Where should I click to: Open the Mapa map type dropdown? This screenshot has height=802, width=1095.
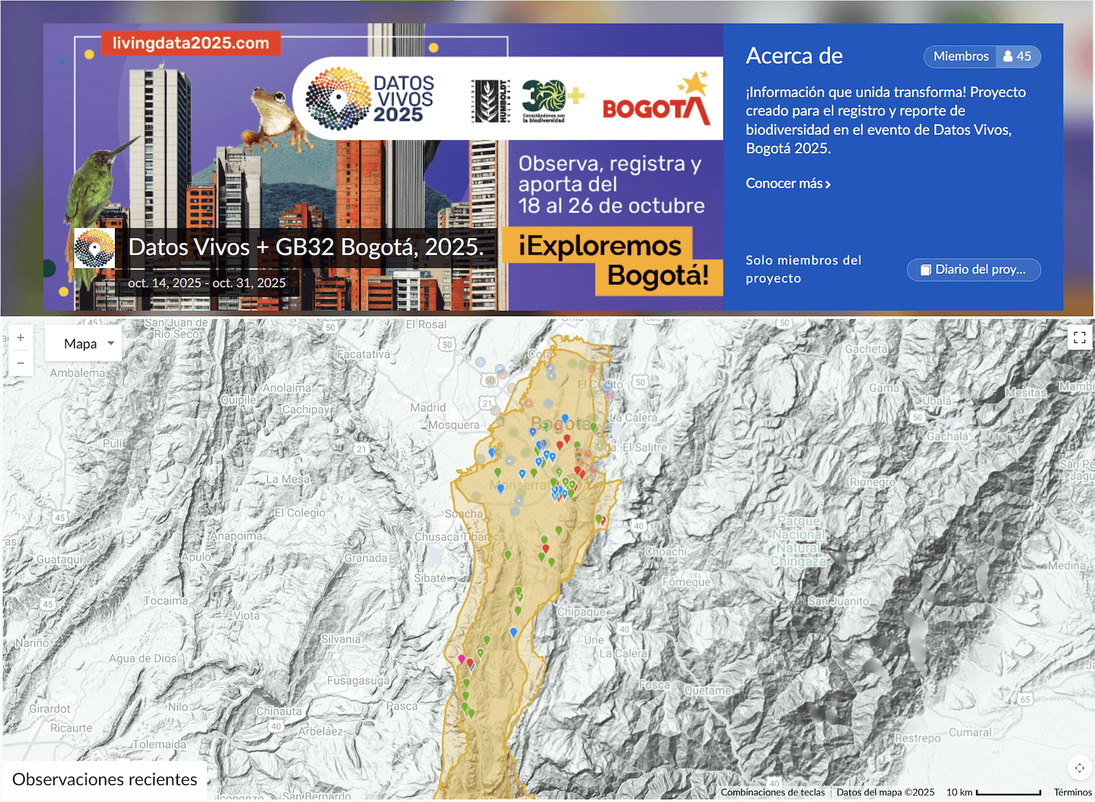pyautogui.click(x=83, y=343)
